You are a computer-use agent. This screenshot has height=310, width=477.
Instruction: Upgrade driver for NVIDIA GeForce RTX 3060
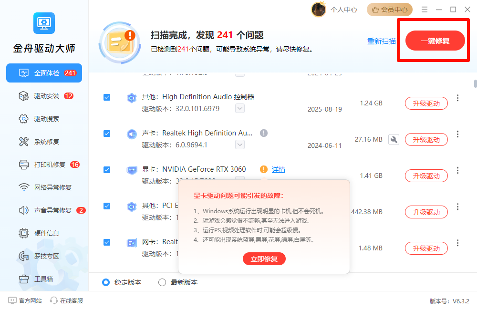[426, 176]
